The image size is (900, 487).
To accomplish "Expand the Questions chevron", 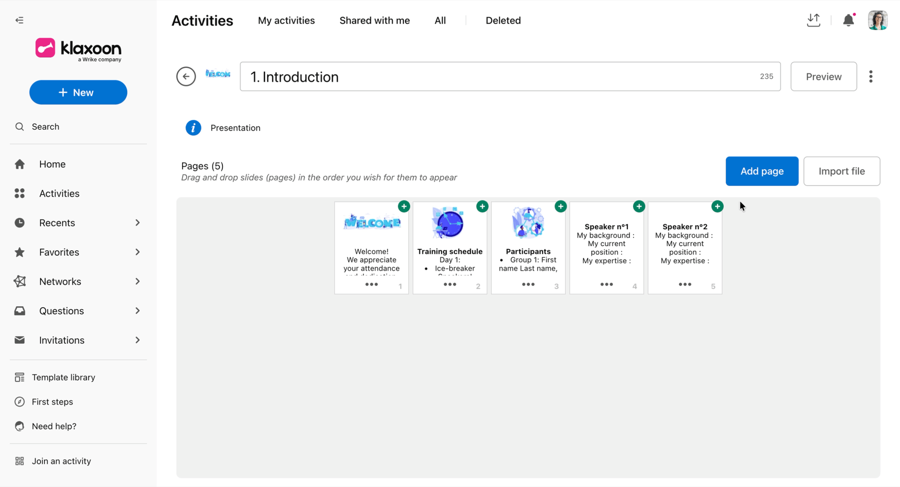I will [x=137, y=311].
